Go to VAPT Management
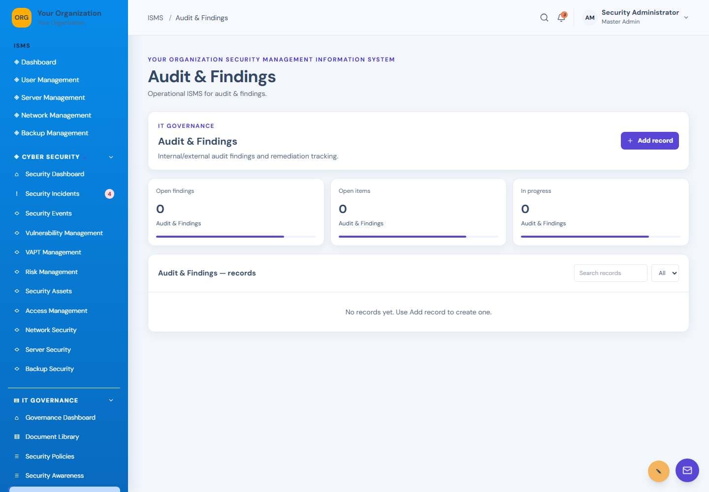The height and width of the screenshot is (492, 709). coord(53,252)
